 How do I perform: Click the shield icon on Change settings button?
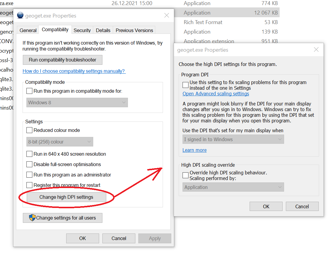32,217
